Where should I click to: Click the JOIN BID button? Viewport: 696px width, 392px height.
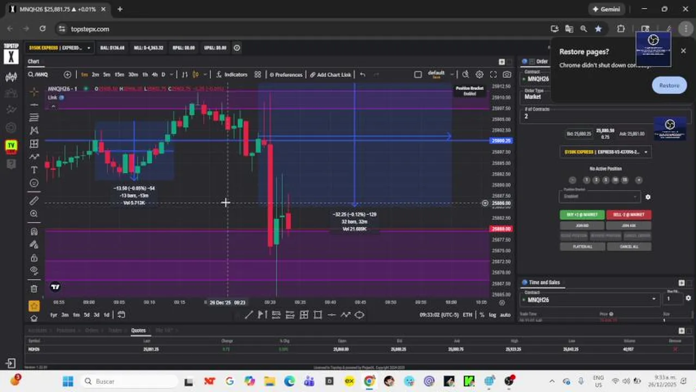pos(582,225)
